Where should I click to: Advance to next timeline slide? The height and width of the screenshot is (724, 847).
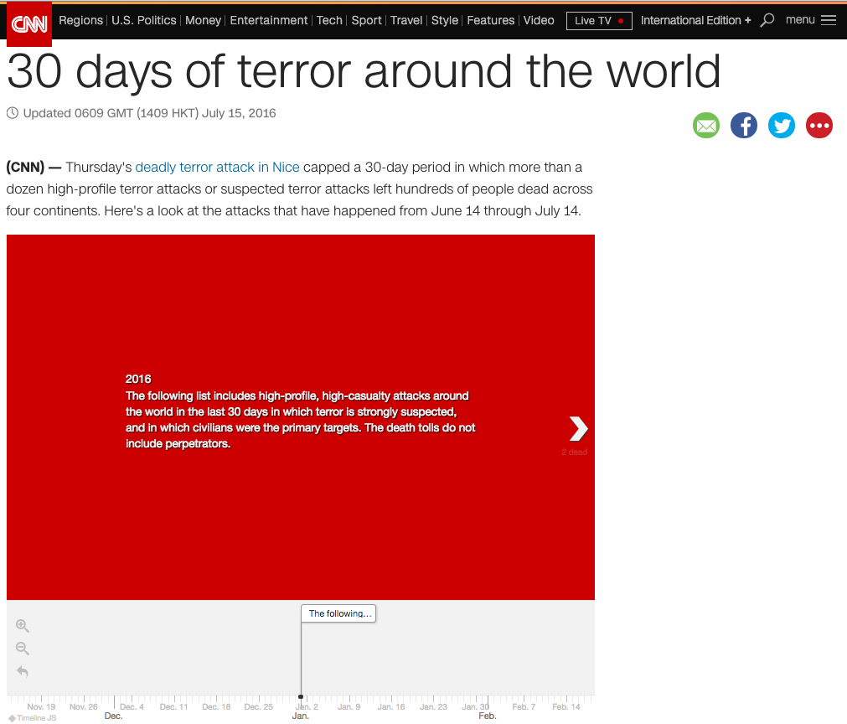pos(578,428)
